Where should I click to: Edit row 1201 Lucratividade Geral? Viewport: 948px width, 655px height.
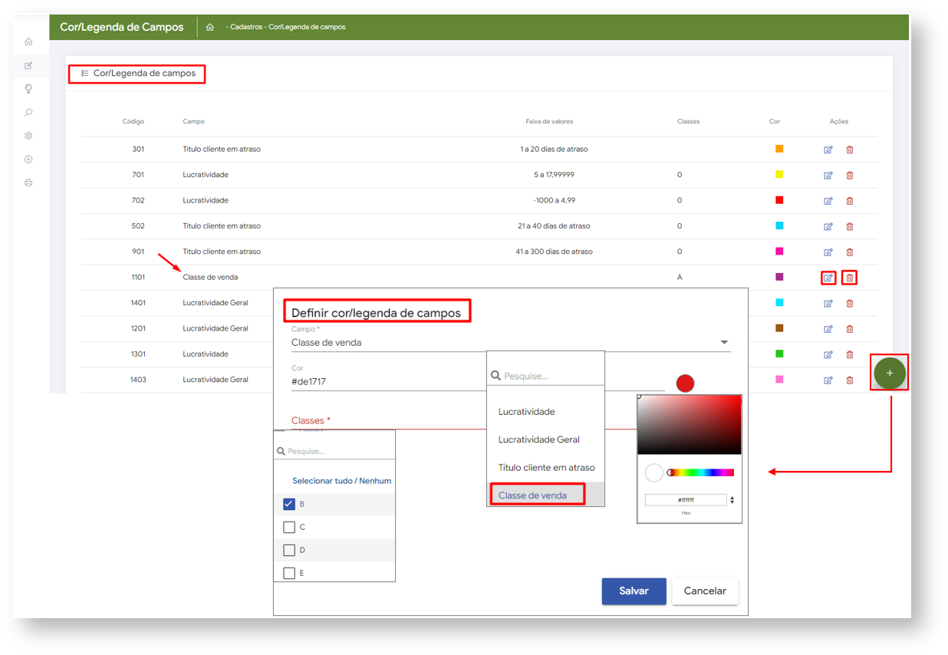pyautogui.click(x=828, y=329)
